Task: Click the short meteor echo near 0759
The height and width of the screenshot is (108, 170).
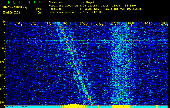Action: tap(156, 76)
